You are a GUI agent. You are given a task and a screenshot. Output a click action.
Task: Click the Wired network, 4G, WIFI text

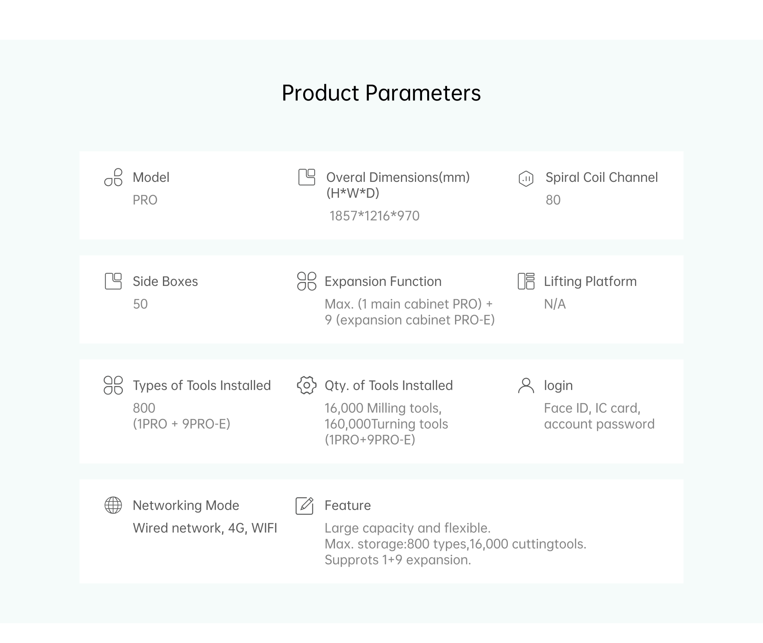pos(205,528)
